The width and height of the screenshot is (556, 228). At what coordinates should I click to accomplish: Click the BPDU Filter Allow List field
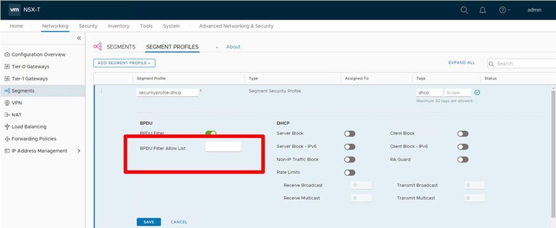click(x=223, y=147)
